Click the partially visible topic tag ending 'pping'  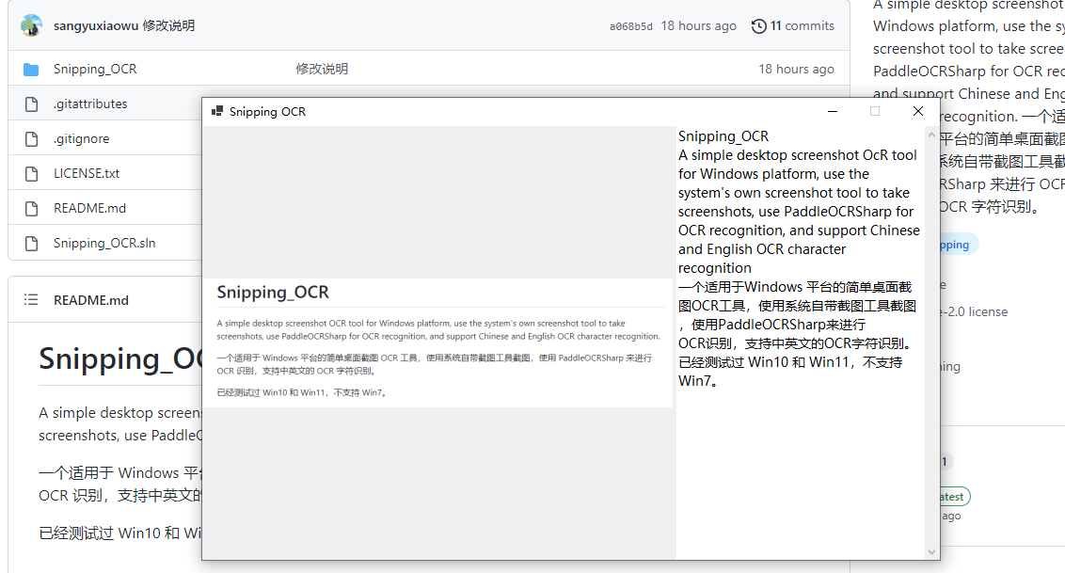point(959,245)
